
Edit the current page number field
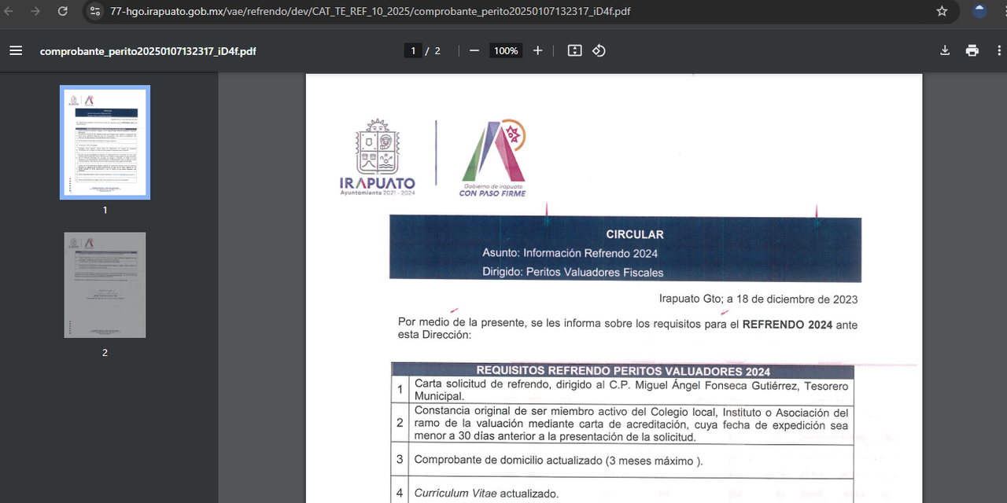pyautogui.click(x=413, y=50)
